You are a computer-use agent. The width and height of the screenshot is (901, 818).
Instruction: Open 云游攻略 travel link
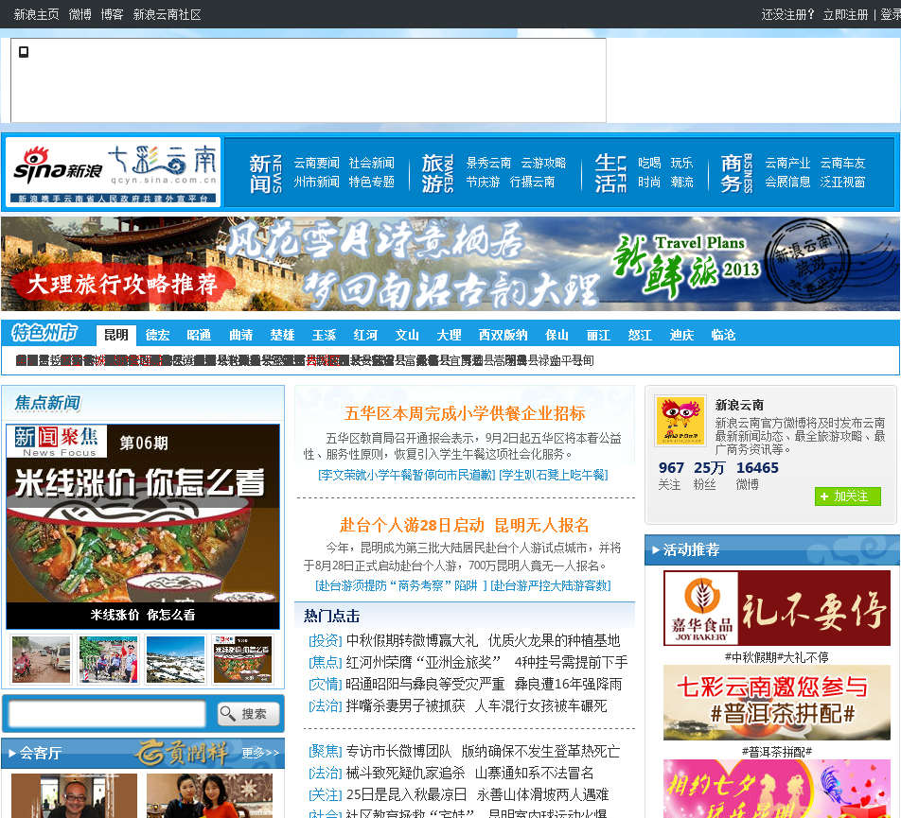point(543,163)
